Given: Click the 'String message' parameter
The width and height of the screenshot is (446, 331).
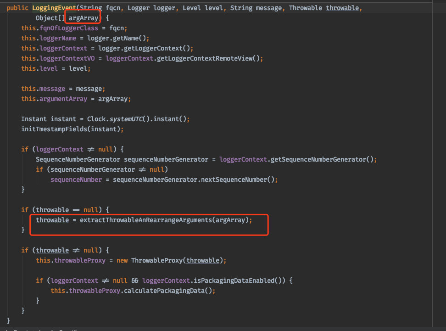Looking at the screenshot, I should (256, 8).
